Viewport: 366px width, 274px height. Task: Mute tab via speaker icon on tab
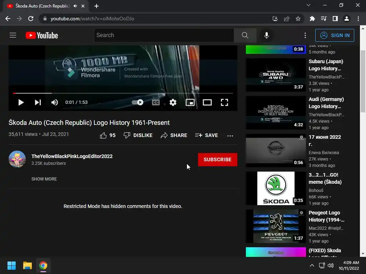(x=75, y=6)
